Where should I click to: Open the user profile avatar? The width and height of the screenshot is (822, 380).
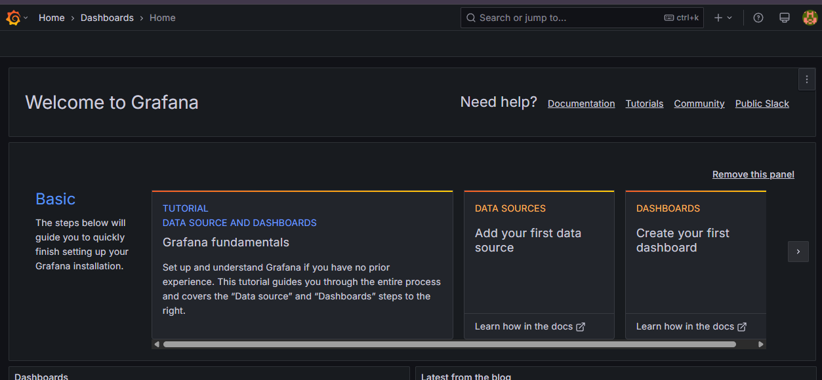click(x=810, y=18)
